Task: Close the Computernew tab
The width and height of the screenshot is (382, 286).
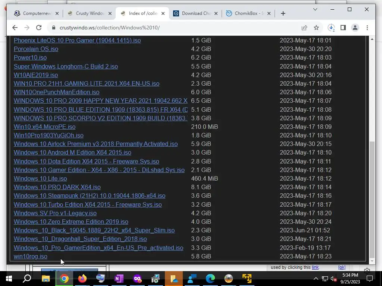Action: coord(57,13)
